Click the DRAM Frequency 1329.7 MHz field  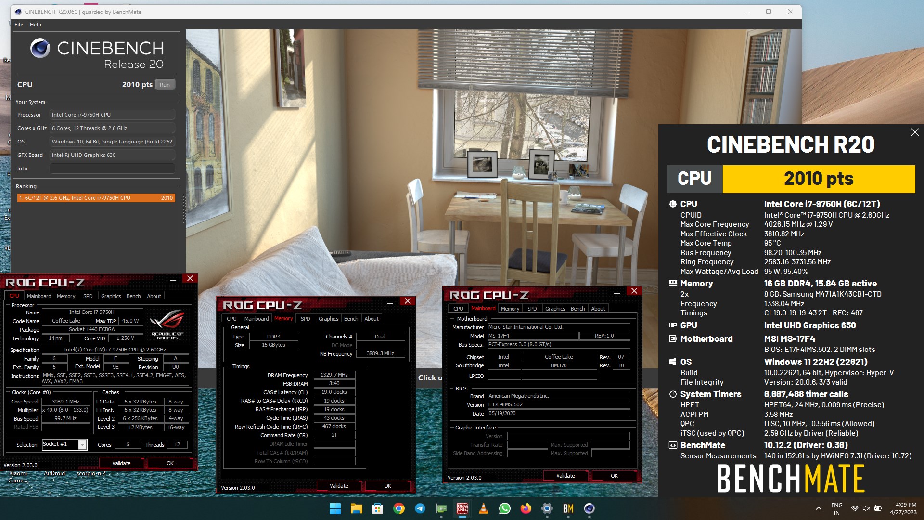pyautogui.click(x=334, y=375)
